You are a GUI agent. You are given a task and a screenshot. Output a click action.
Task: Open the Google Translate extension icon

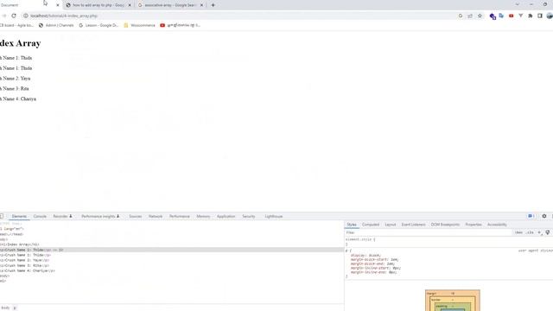(501, 16)
